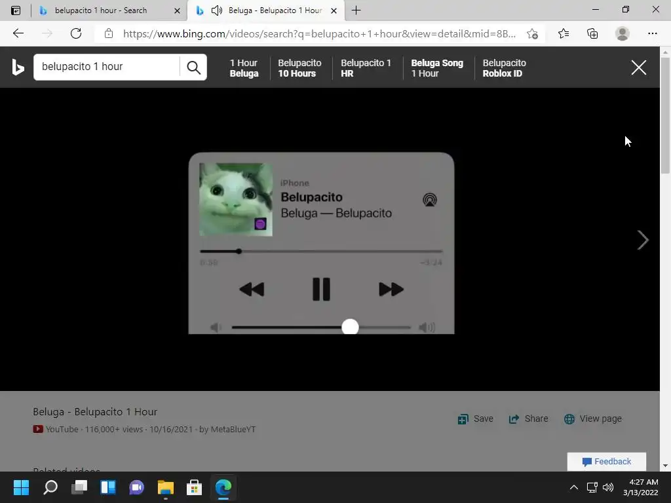Open Teams Chat from taskbar

136,487
